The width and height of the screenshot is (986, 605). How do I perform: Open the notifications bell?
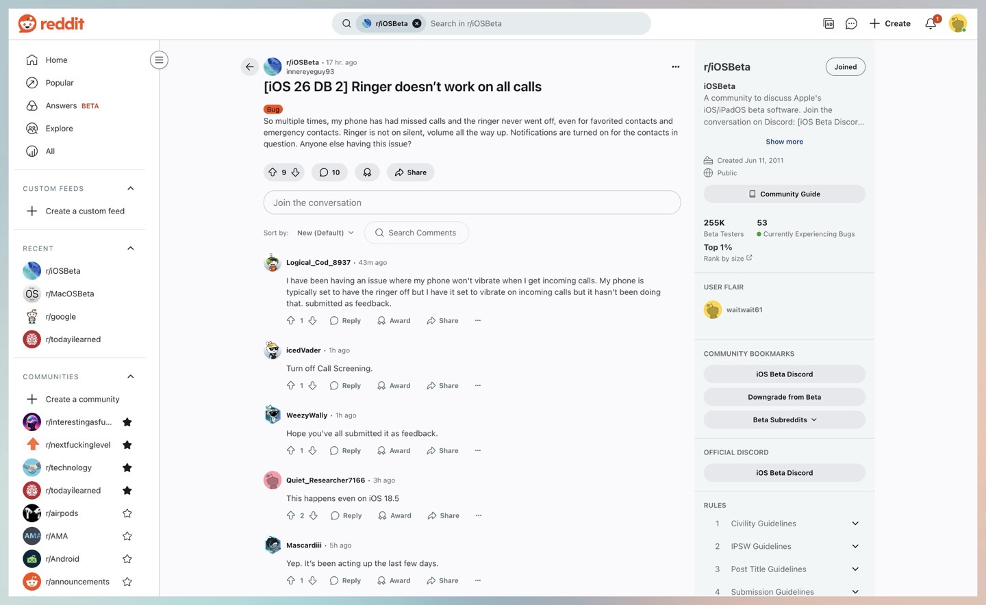pyautogui.click(x=931, y=23)
